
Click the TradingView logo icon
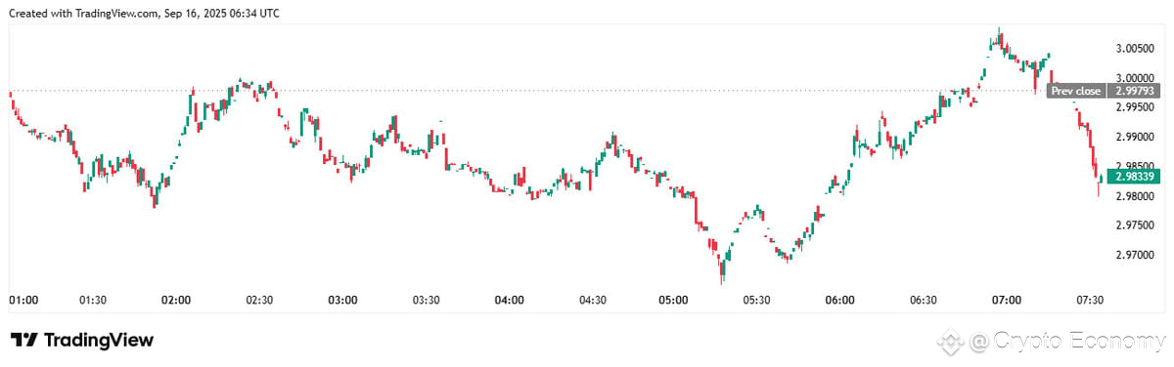pyautogui.click(x=24, y=340)
